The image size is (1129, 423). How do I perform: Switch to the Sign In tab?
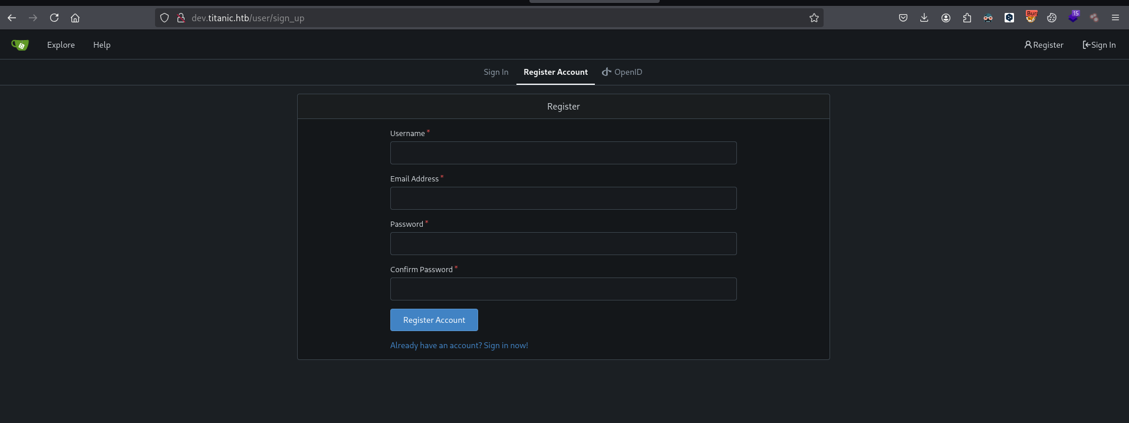click(495, 72)
